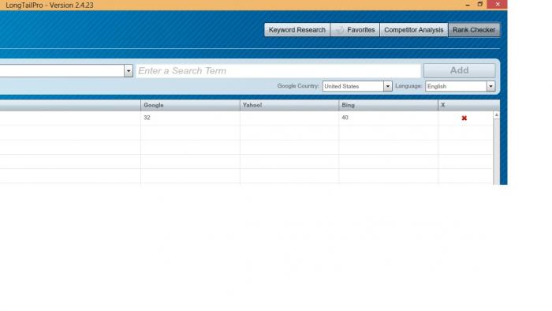The image size is (552, 311).
Task: Select the Bing rank value 40
Action: point(345,118)
